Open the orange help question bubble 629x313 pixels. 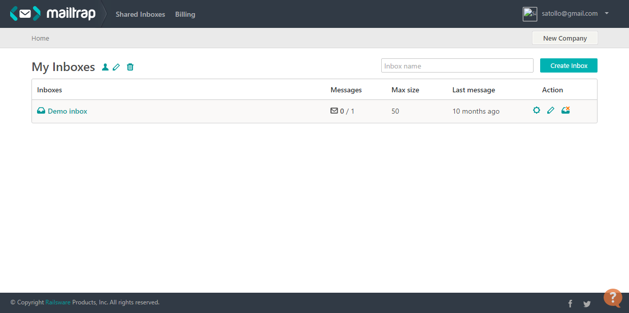pos(613,298)
